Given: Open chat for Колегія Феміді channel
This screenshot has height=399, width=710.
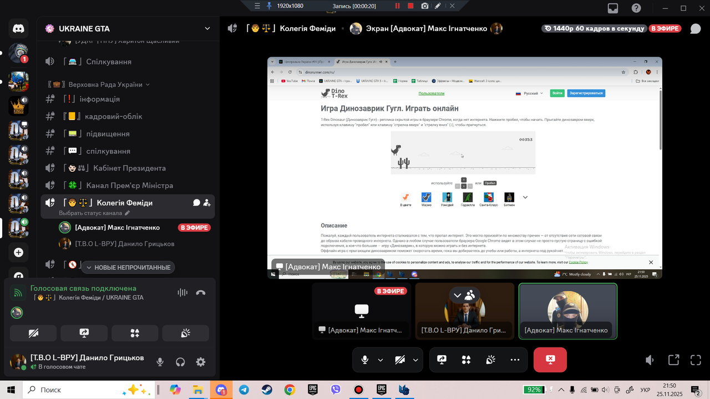Looking at the screenshot, I should click(x=196, y=203).
